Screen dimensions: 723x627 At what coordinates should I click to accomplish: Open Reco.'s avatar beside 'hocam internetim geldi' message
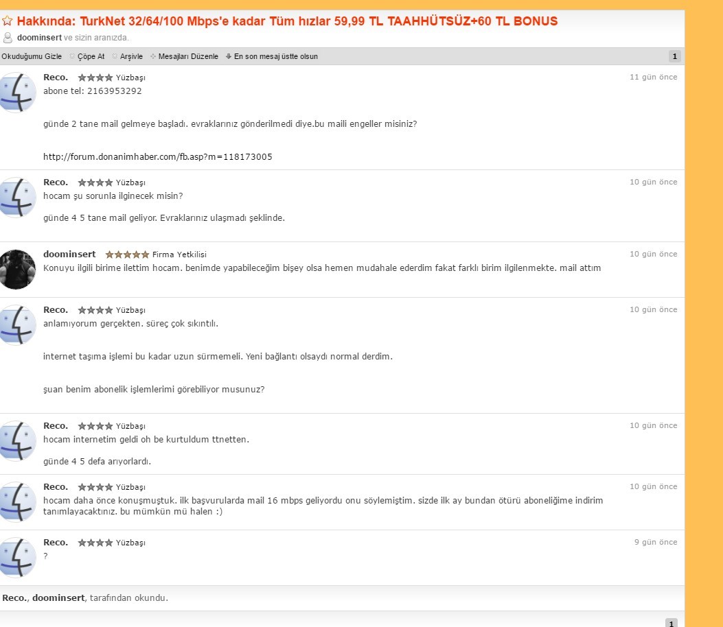tap(17, 441)
